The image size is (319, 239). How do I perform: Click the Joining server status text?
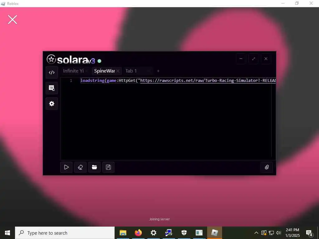click(159, 219)
